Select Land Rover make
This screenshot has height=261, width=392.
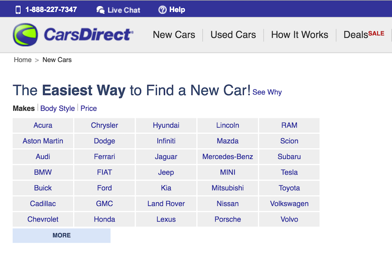tap(166, 203)
